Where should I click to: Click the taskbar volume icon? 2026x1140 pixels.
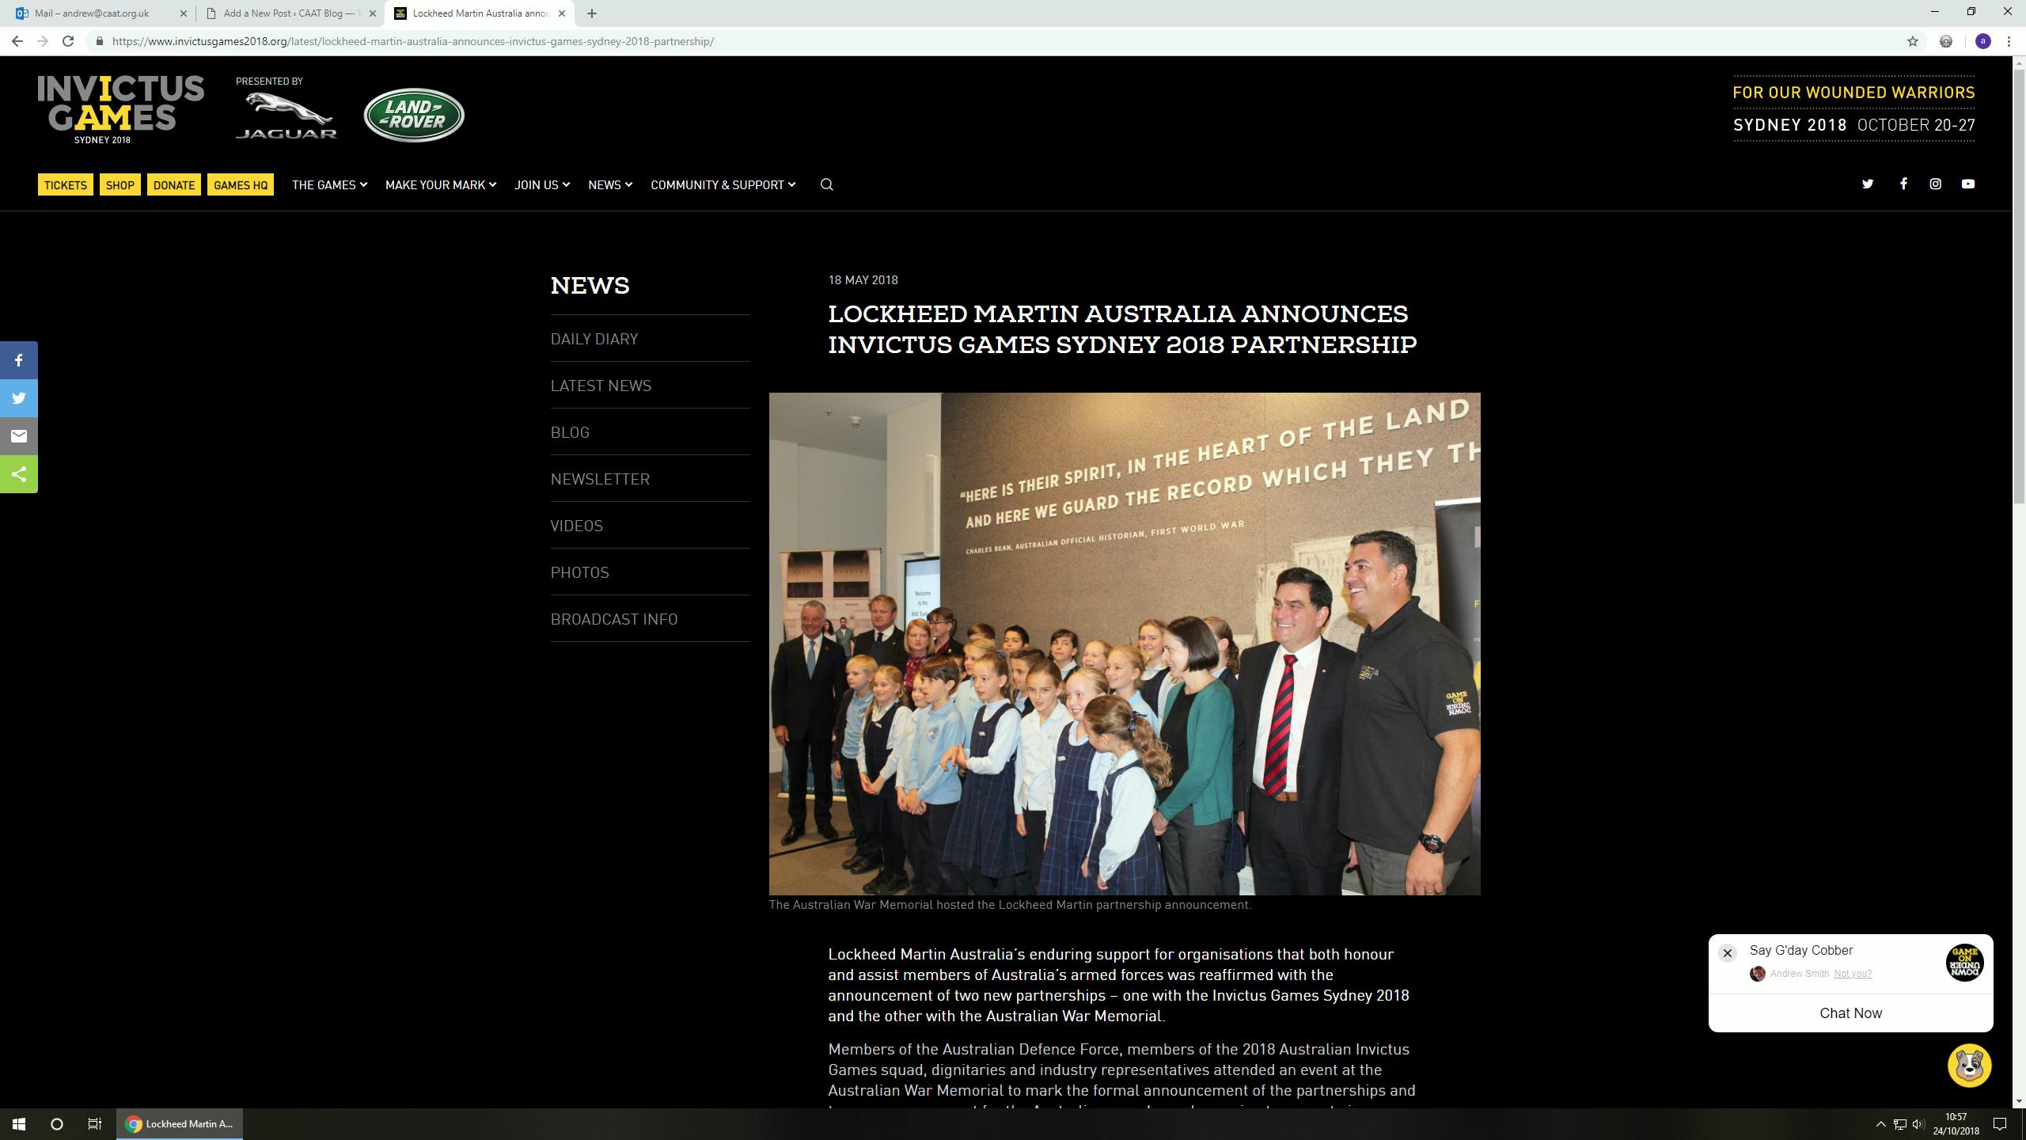pos(1918,1123)
